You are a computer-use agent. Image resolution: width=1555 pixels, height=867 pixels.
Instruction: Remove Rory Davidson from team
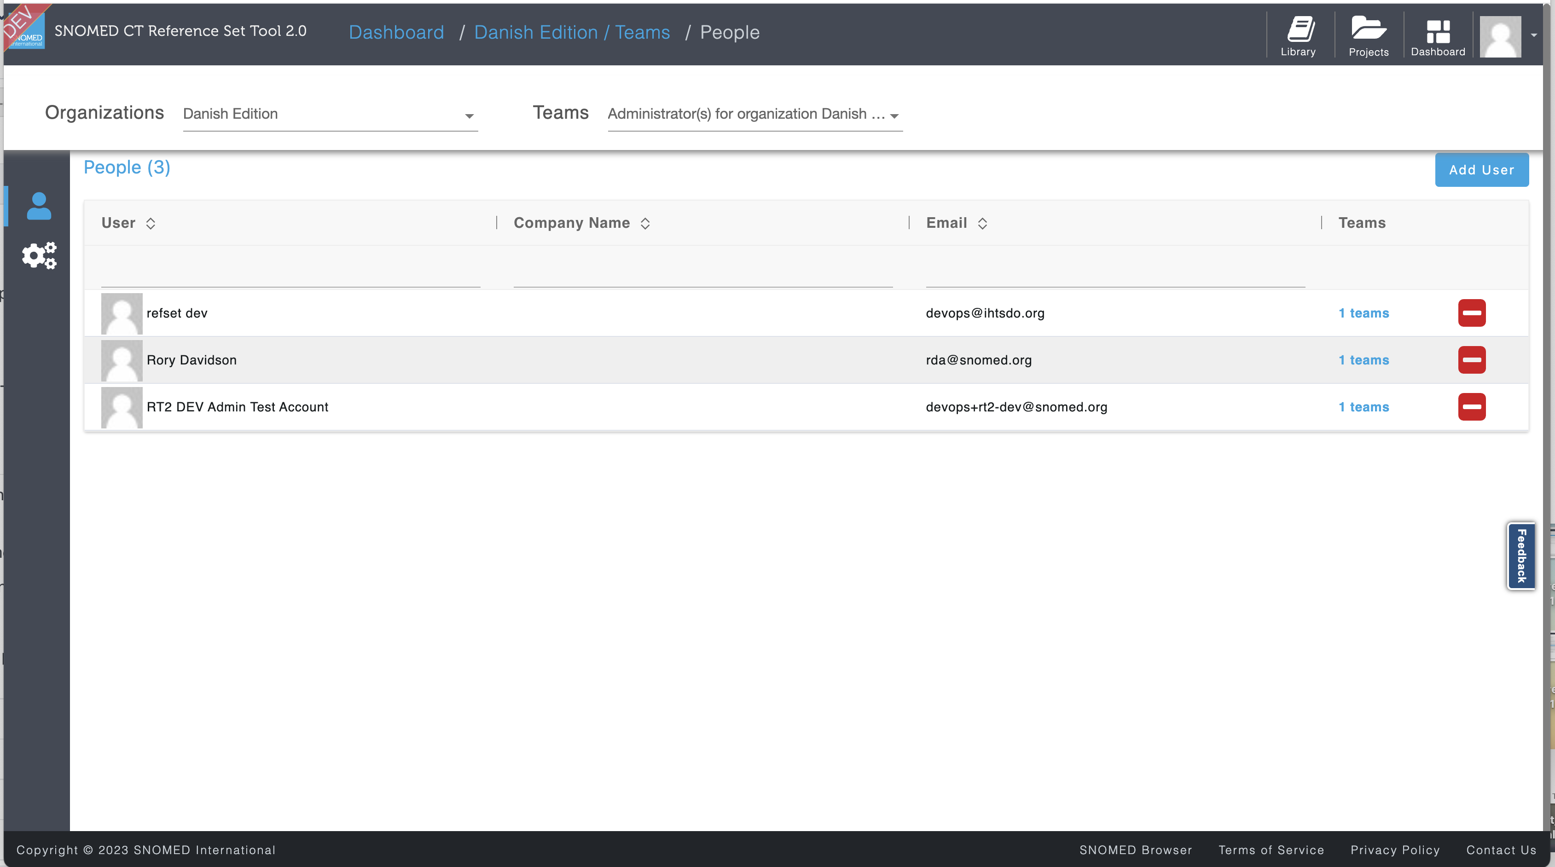point(1472,360)
